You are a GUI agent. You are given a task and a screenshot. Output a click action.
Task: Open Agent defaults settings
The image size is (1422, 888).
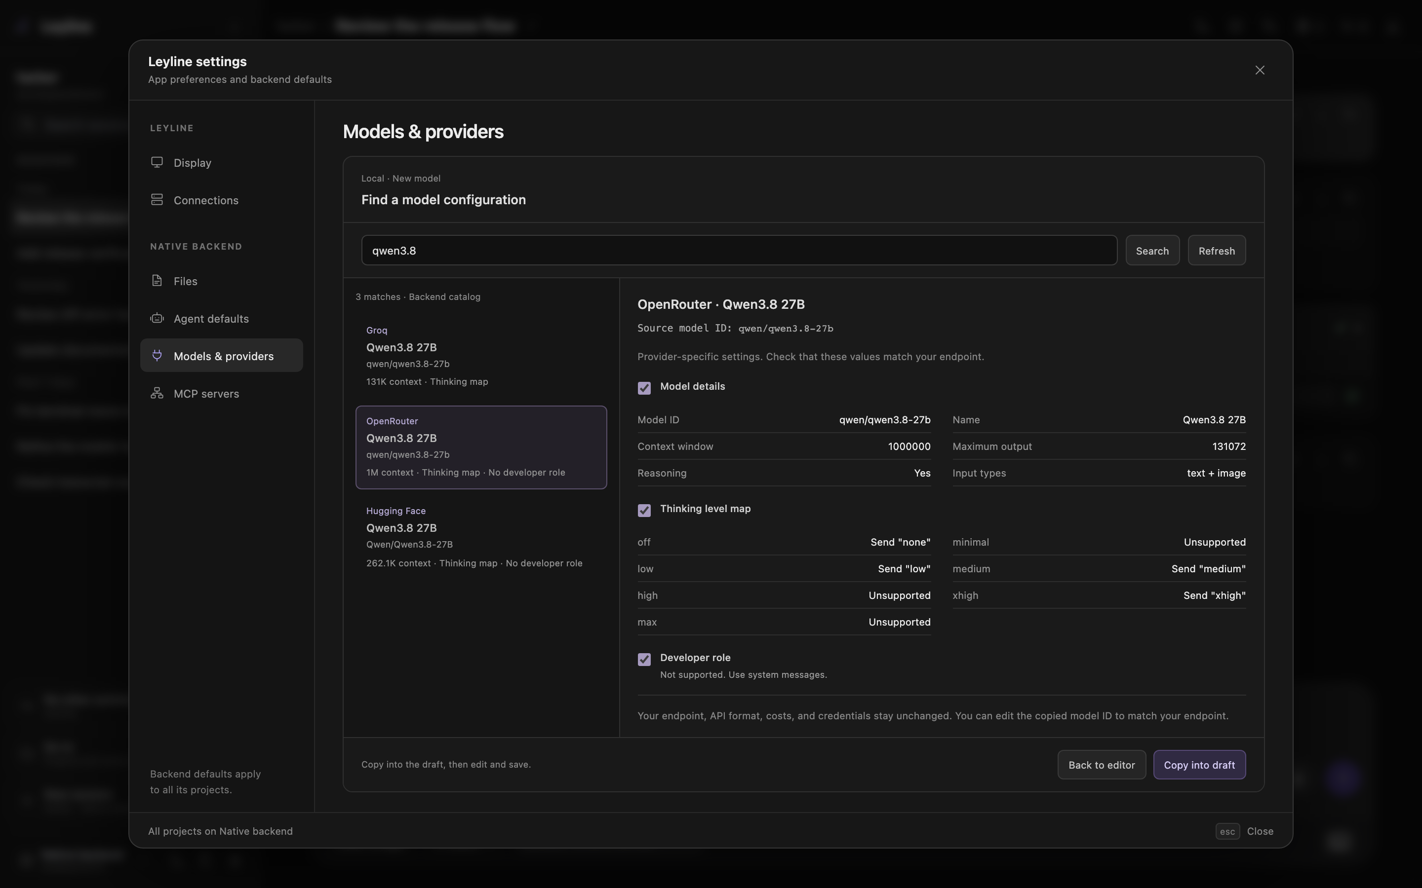[222, 319]
